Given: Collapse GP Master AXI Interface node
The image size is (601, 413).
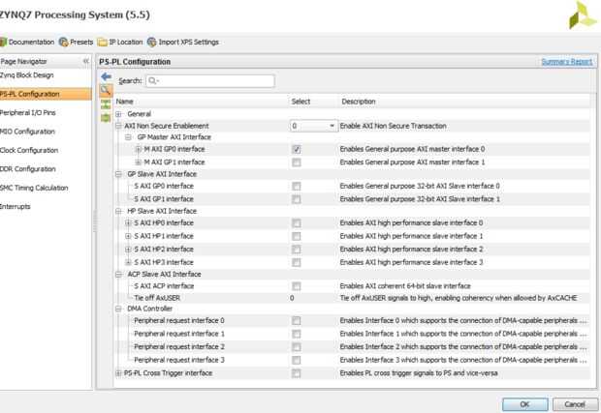Looking at the screenshot, I should 128,137.
